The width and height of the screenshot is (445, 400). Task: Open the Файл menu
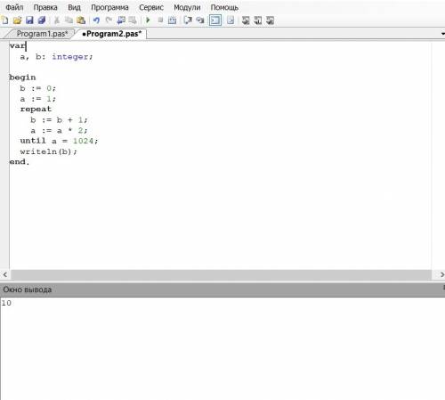14,7
